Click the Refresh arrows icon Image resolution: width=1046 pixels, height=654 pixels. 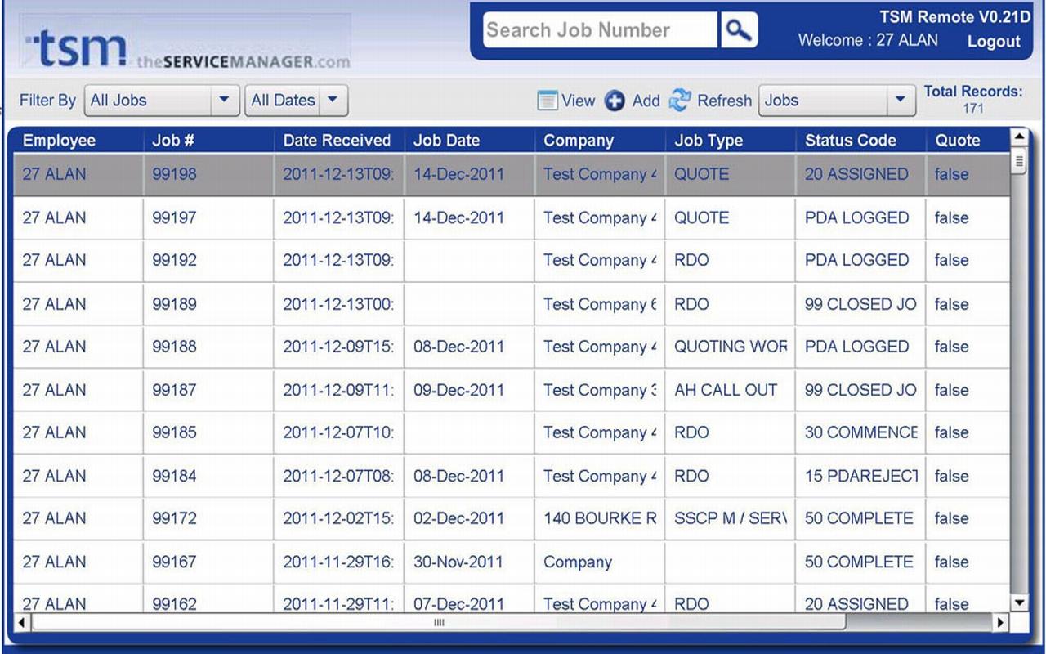(x=680, y=101)
